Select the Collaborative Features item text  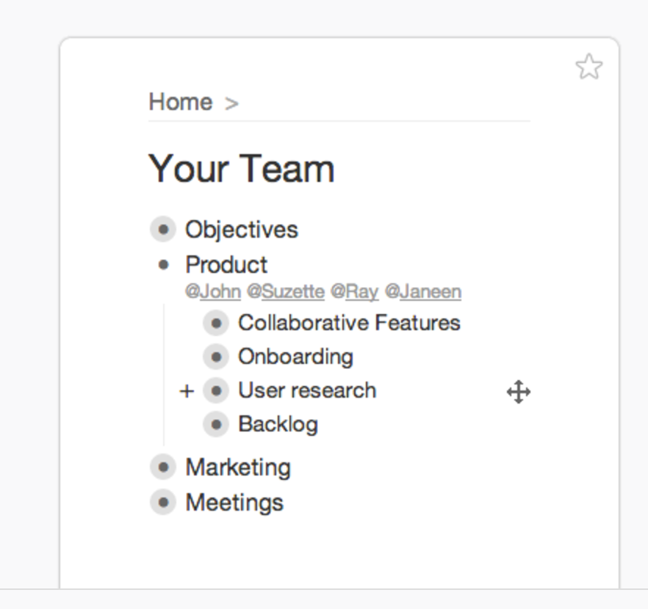(349, 323)
